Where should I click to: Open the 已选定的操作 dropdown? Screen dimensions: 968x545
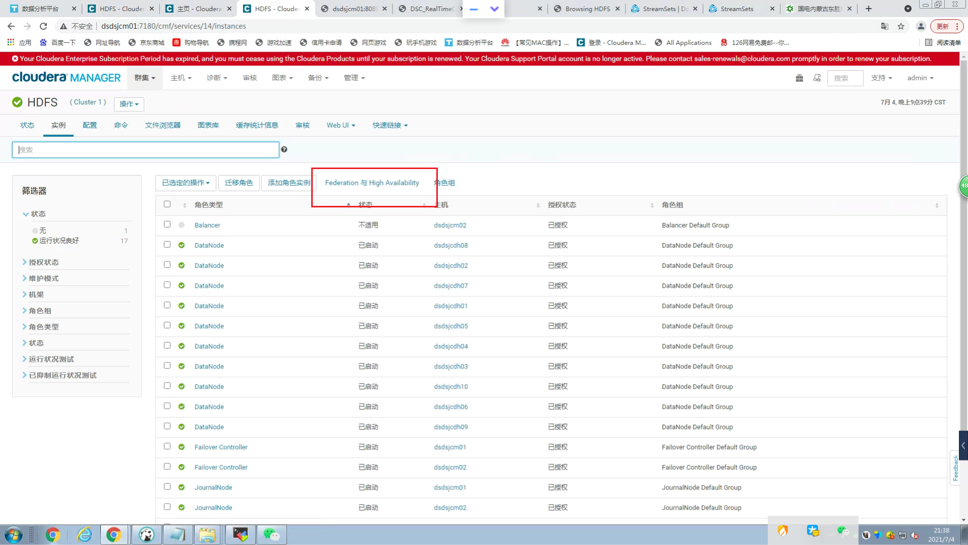(186, 183)
